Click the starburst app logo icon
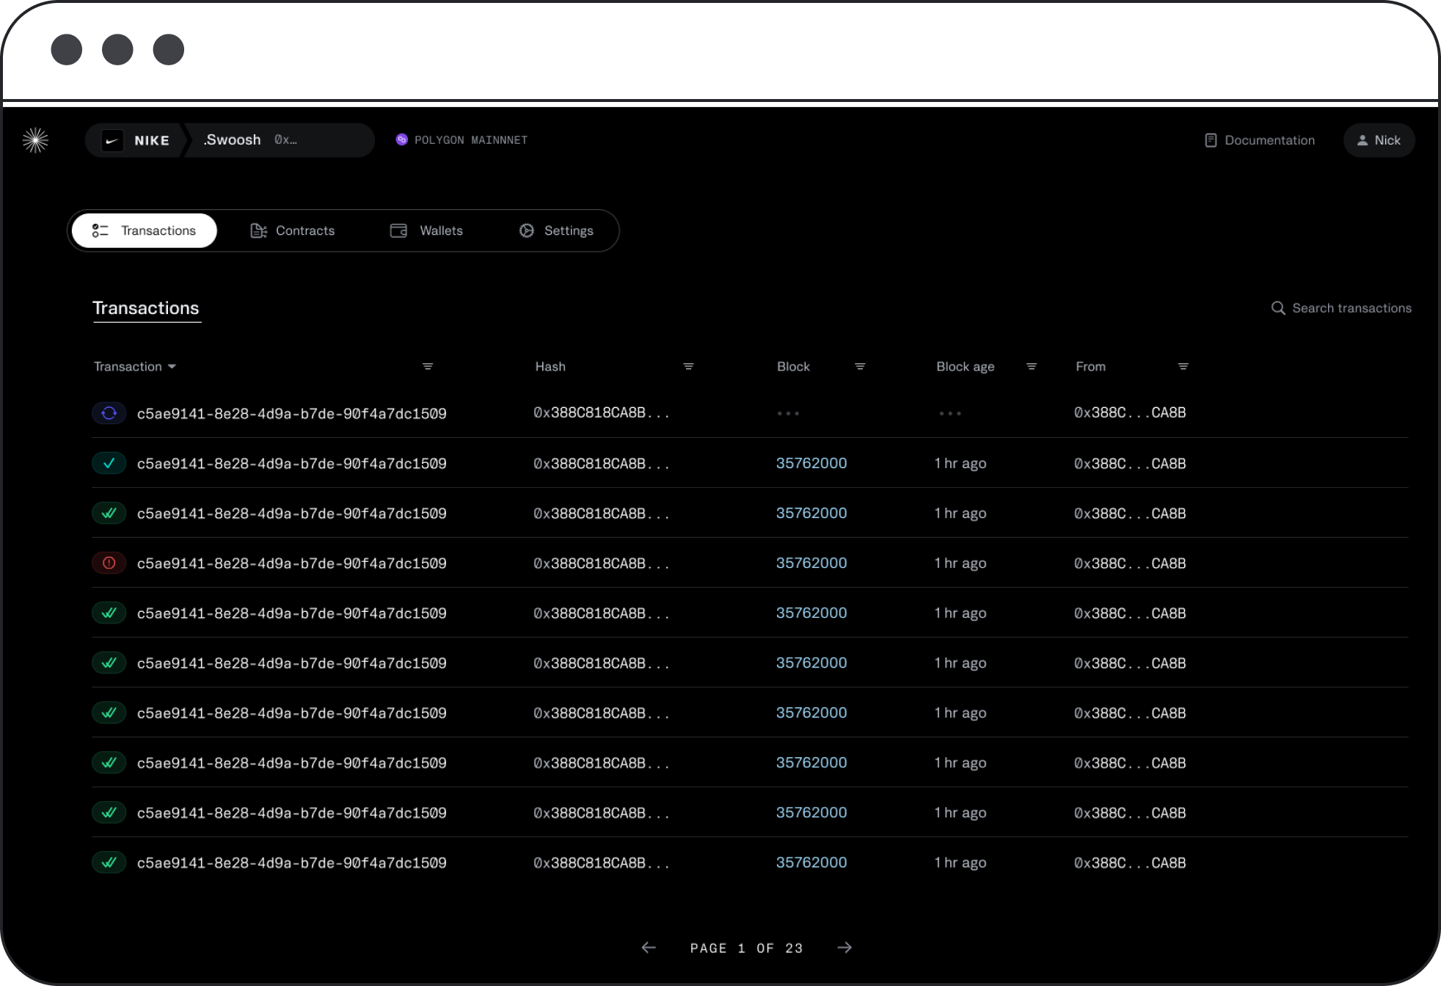This screenshot has width=1441, height=986. click(x=35, y=140)
